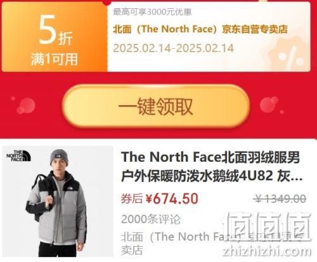This screenshot has width=317, height=262.
Task: Open the North Face jacket product thumbnail
Action: [x=58, y=201]
